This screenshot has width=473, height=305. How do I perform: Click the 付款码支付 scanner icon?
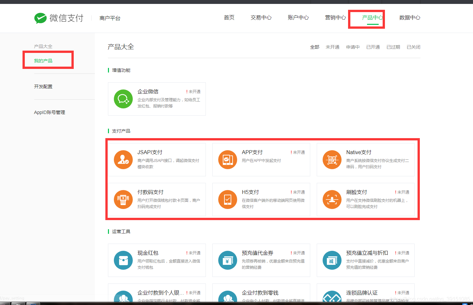click(123, 200)
